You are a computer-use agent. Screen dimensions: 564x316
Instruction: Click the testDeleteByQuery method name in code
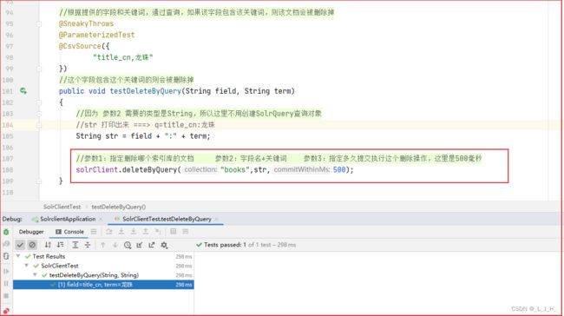point(145,91)
